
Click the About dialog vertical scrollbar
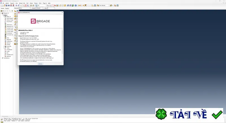(x=62, y=42)
